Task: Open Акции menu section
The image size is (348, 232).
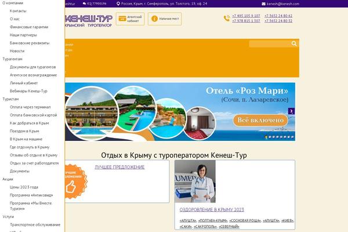Action: tap(8, 179)
